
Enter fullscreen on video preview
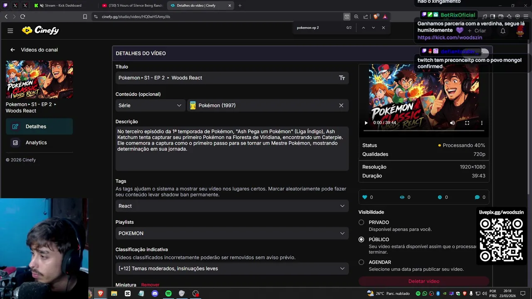point(467,123)
